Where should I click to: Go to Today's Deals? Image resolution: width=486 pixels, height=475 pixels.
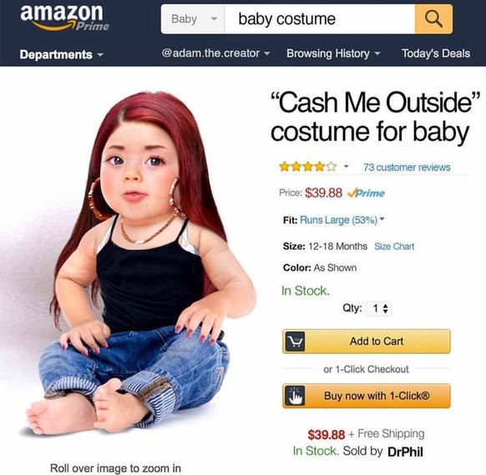pyautogui.click(x=436, y=53)
